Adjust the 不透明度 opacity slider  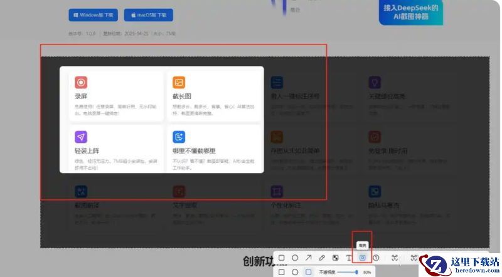coord(348,272)
